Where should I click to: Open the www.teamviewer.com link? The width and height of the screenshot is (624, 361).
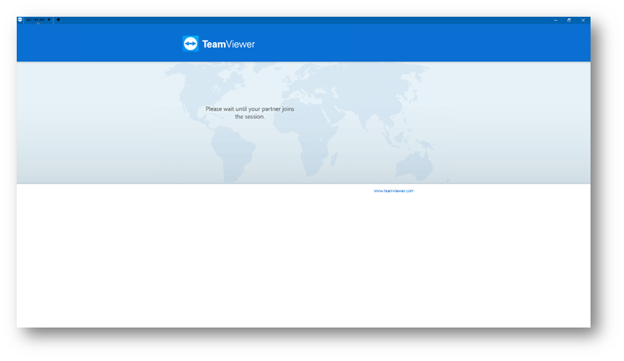[x=394, y=191]
